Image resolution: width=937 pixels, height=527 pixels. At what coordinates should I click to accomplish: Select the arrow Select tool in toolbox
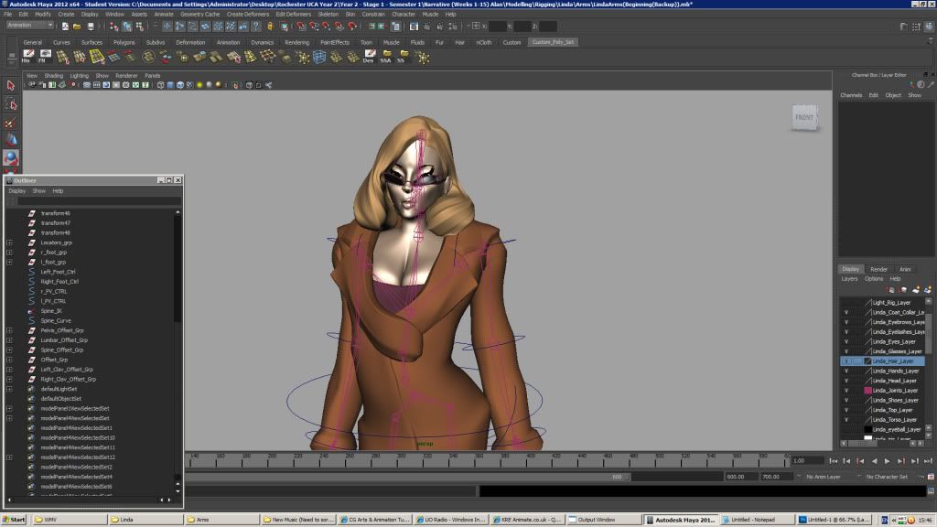tap(11, 85)
